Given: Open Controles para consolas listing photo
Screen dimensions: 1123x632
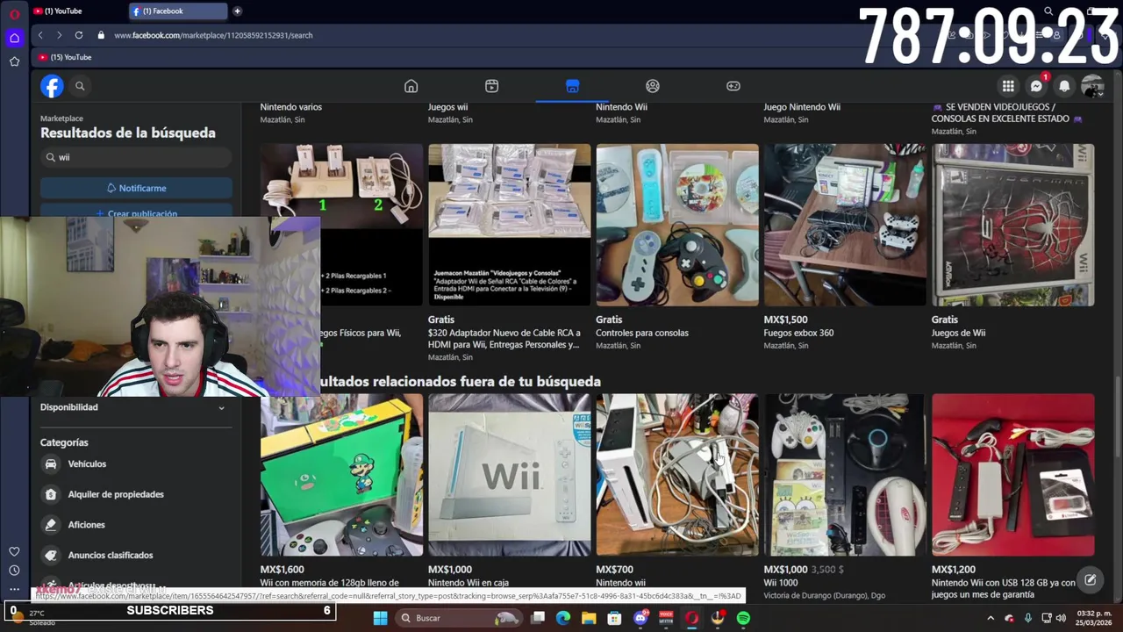Looking at the screenshot, I should (677, 225).
